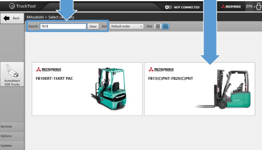Click the TruckTool logo icon
Screen dimensions: 262x150
point(12,6)
